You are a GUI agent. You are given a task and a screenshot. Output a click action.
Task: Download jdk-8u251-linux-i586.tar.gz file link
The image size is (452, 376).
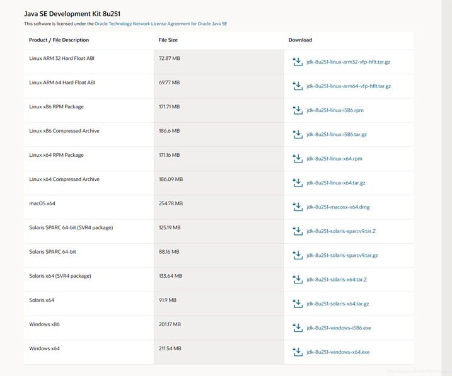click(x=336, y=135)
